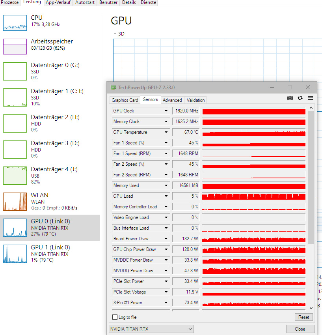Open Datenträger 0 (G:) performance view
The image size is (322, 335).
[50, 71]
